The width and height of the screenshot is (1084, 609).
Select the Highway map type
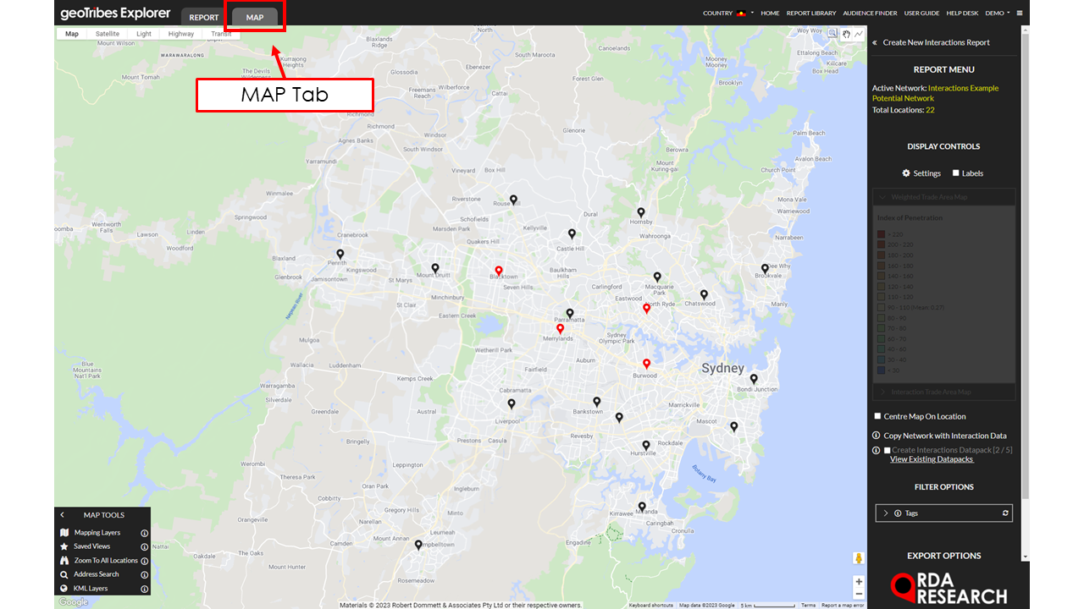(x=181, y=34)
